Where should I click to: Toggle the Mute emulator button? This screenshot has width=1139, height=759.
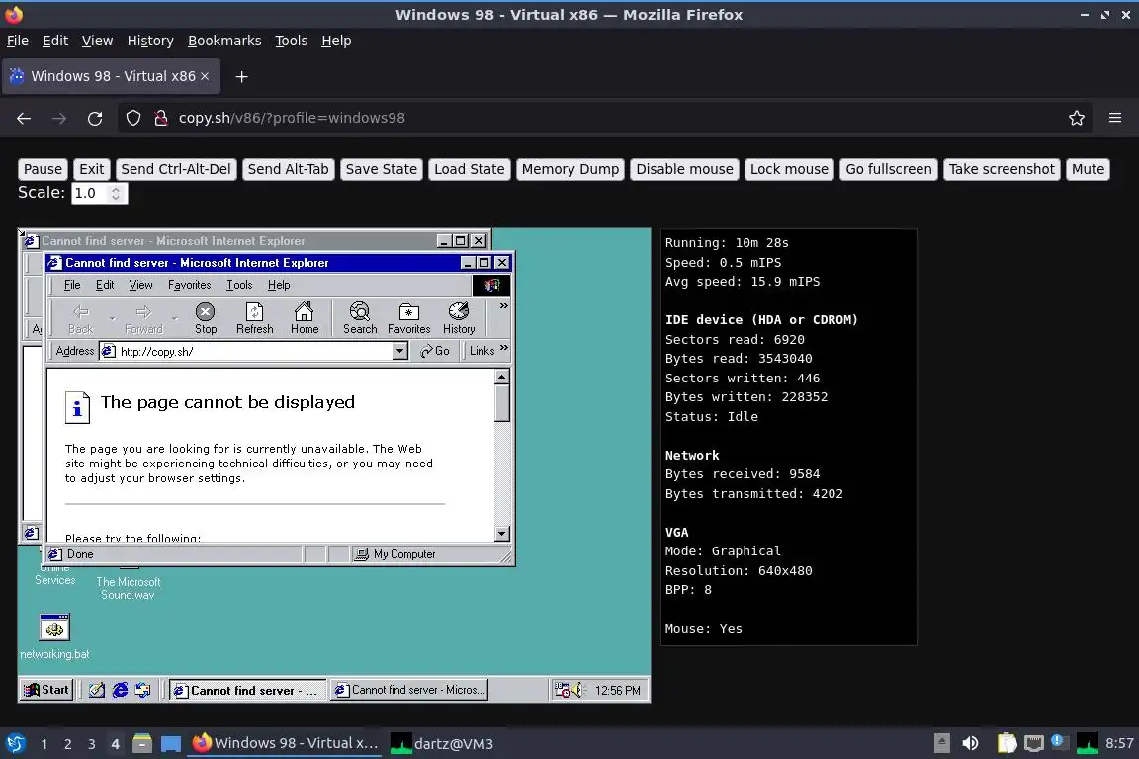1088,169
